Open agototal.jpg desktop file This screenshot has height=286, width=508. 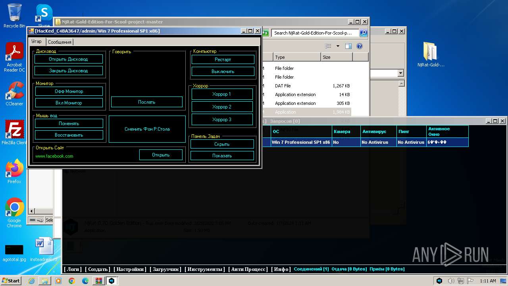[14, 253]
